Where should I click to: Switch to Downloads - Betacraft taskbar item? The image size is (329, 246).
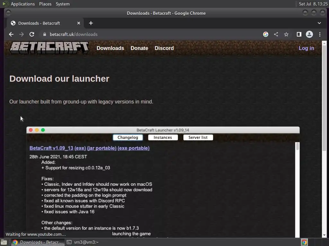[x=37, y=242]
